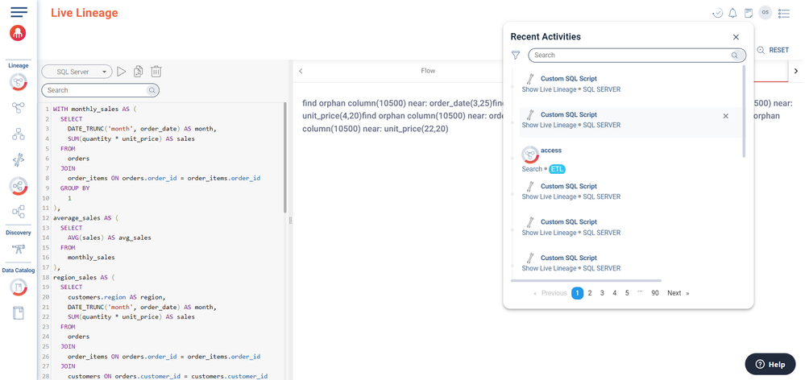This screenshot has width=805, height=380.
Task: Open the telescope Discovery icon in sidebar
Action: pos(18,250)
